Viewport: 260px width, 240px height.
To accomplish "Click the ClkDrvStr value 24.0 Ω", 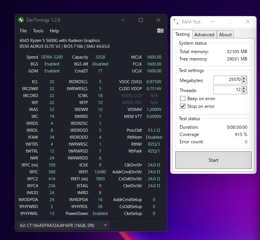I will (x=154, y=165).
